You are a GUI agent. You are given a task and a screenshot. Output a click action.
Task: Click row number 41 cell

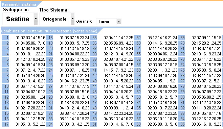94,70
